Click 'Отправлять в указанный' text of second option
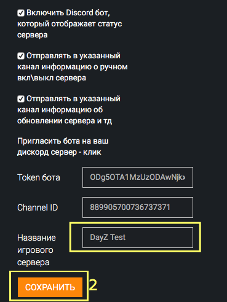Viewport: 227px width, 302px height. click(73, 56)
